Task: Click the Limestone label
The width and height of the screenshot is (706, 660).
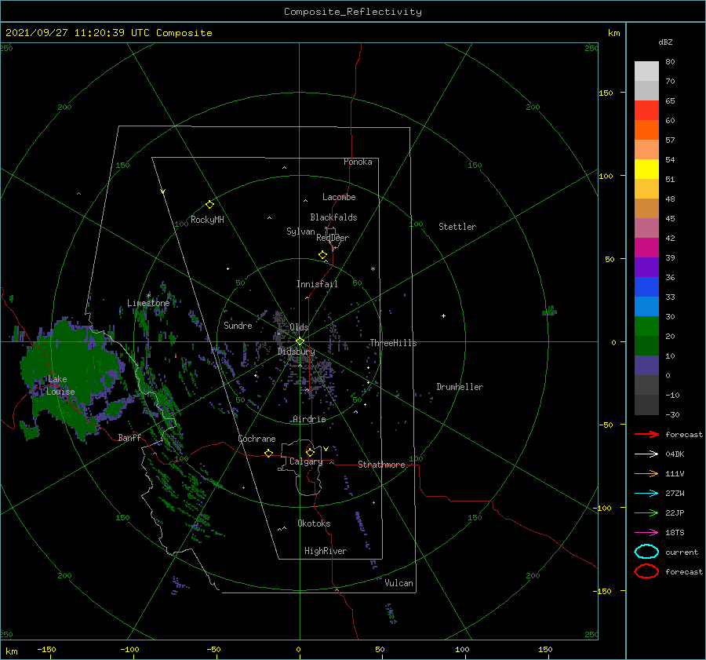Action: (148, 303)
